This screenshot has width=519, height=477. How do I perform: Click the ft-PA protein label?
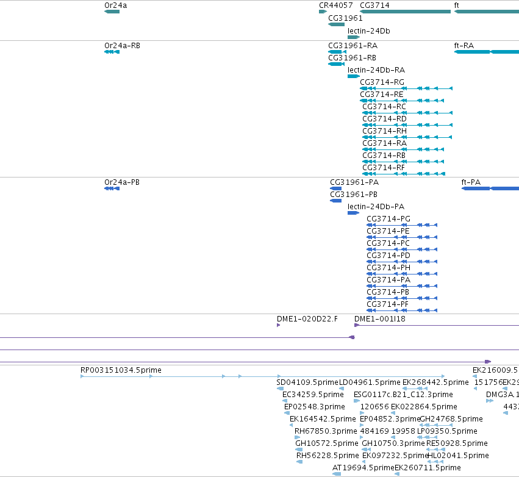click(x=471, y=182)
